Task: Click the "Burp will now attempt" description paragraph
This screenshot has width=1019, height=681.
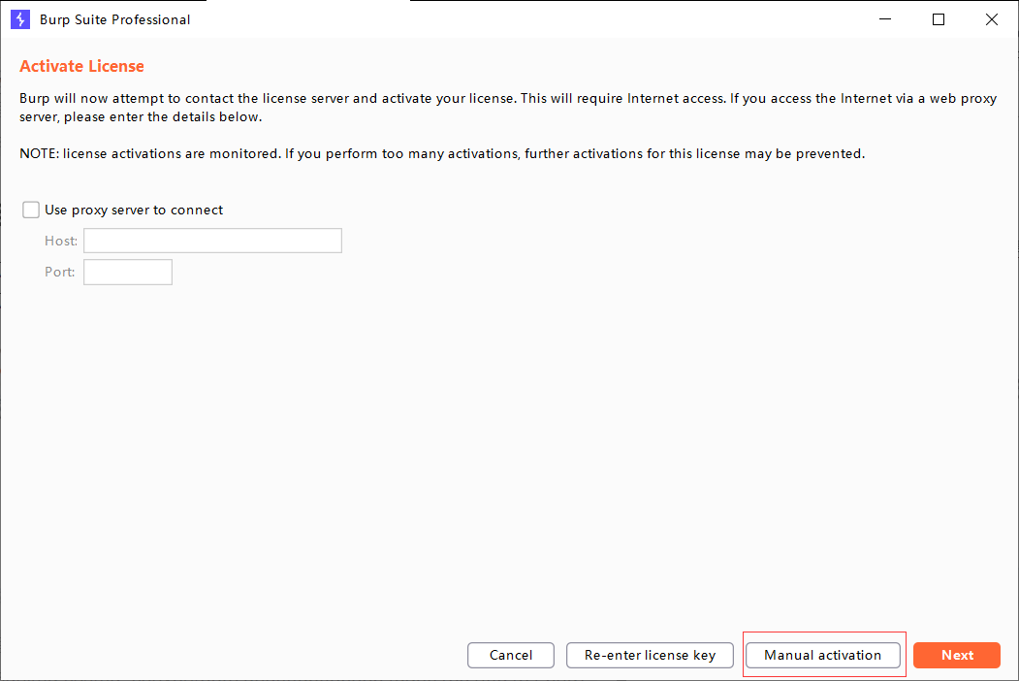Action: point(508,108)
